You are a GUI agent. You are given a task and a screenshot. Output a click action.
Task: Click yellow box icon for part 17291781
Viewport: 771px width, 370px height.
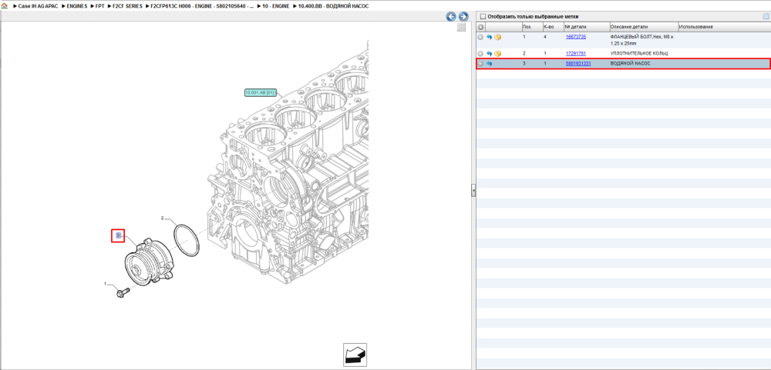pyautogui.click(x=497, y=54)
